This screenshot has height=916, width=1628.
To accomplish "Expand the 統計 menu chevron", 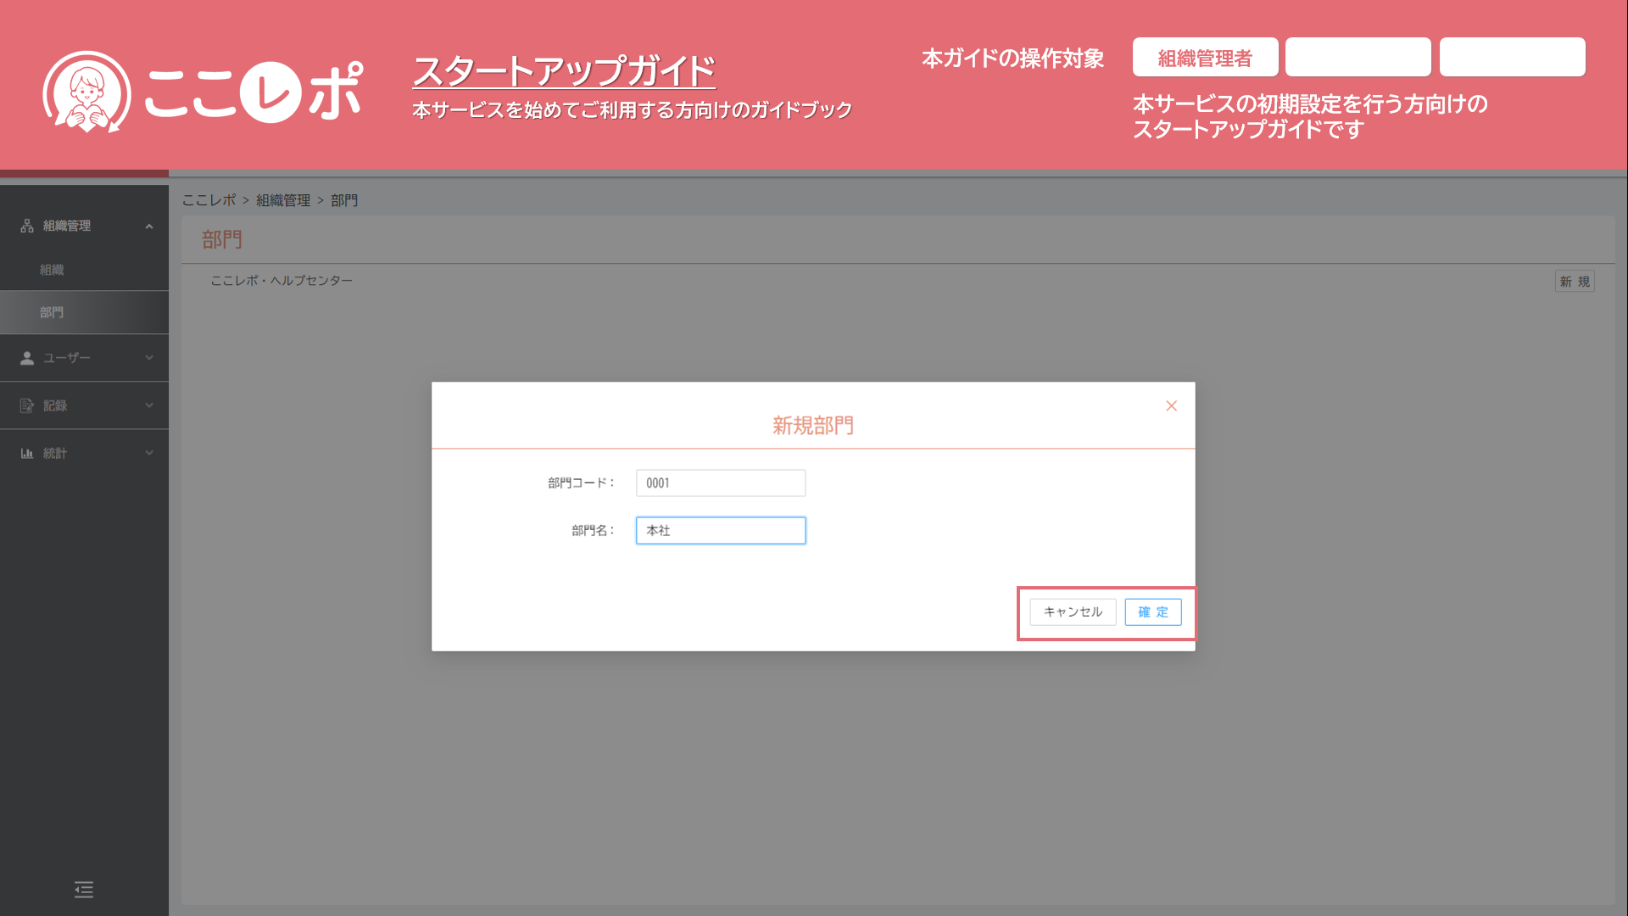I will click(149, 453).
